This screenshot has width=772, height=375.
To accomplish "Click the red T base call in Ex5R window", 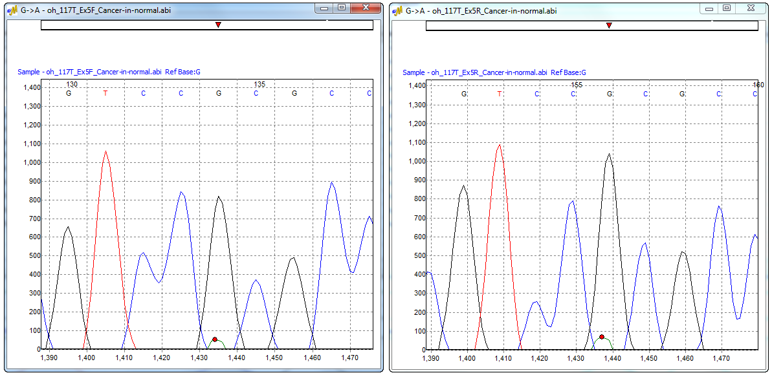I will pos(500,94).
